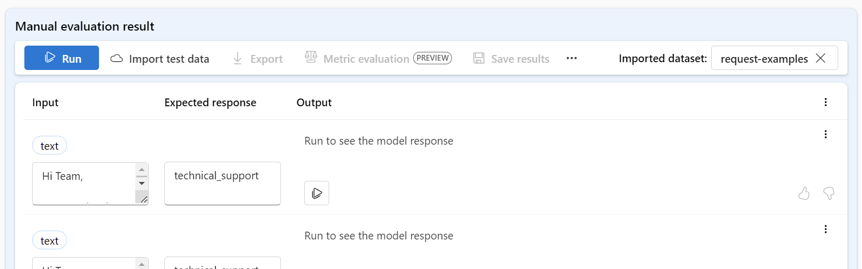Click the first row's text tag
This screenshot has height=269, width=862.
coord(50,146)
